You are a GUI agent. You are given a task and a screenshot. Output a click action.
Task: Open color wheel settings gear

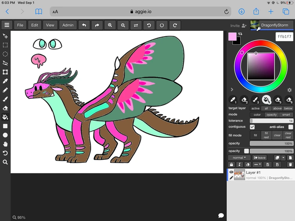tap(290, 90)
